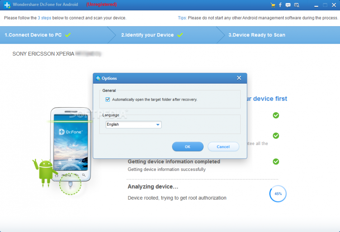The width and height of the screenshot is (340, 232).
Task: Click the '3 steps' link
Action: coord(44,18)
